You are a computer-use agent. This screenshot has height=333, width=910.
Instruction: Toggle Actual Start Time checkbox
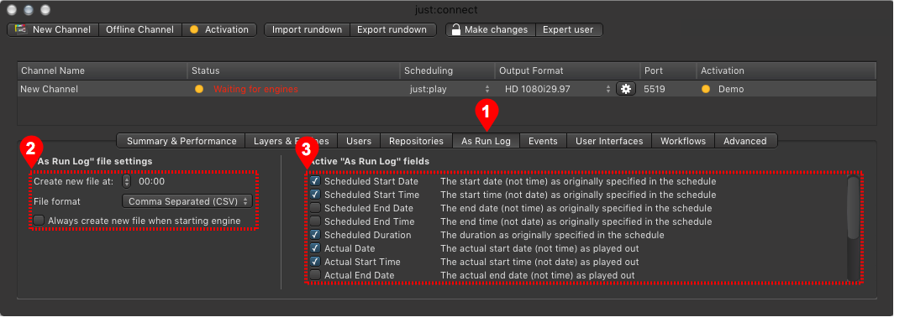pos(315,262)
